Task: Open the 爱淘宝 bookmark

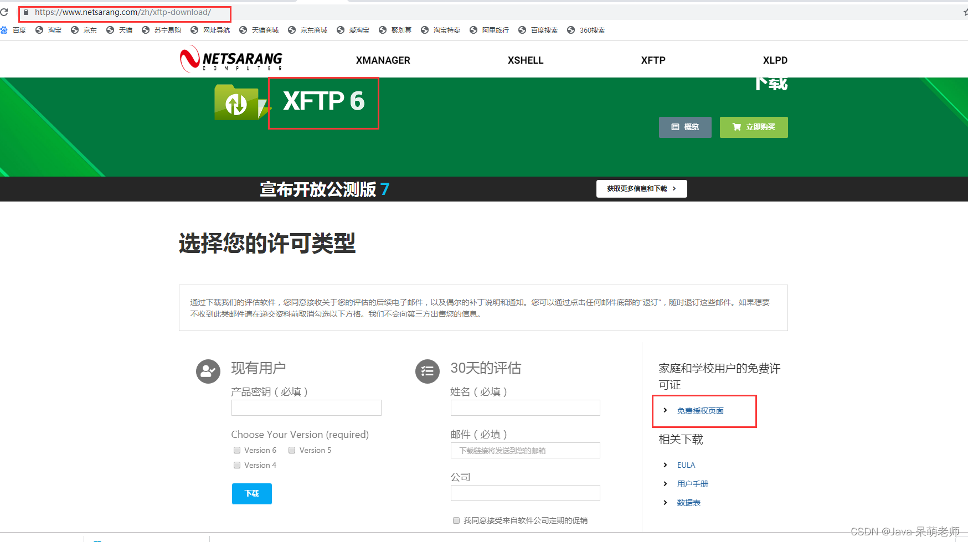Action: point(353,30)
